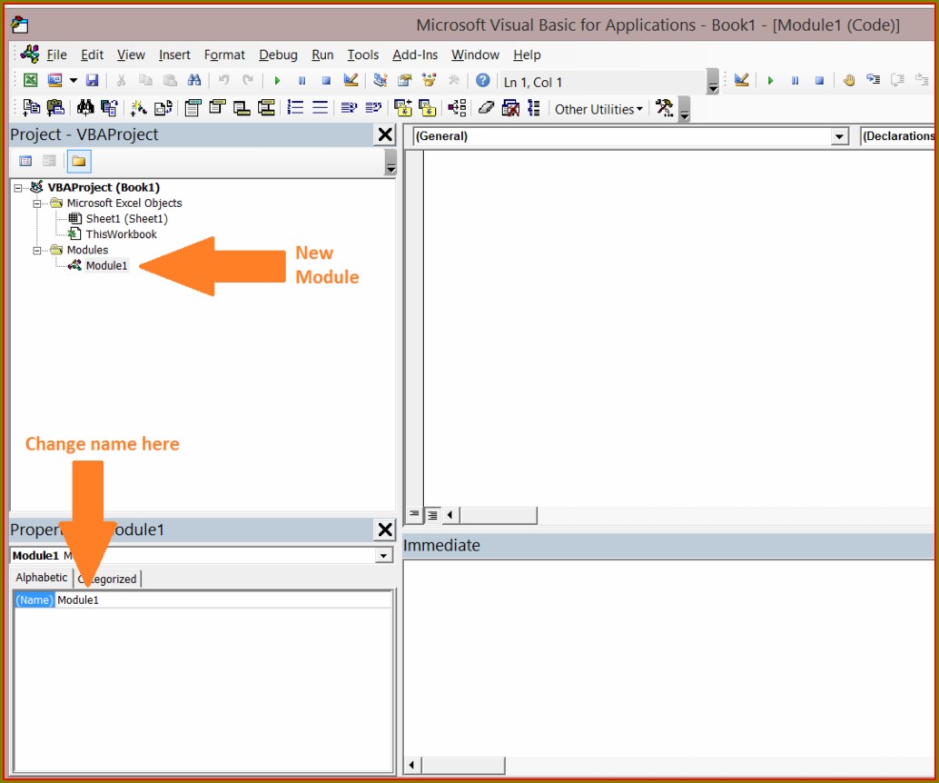Image resolution: width=939 pixels, height=783 pixels.
Task: Click the magic wand icon in utilities toolbar
Action: tap(138, 108)
